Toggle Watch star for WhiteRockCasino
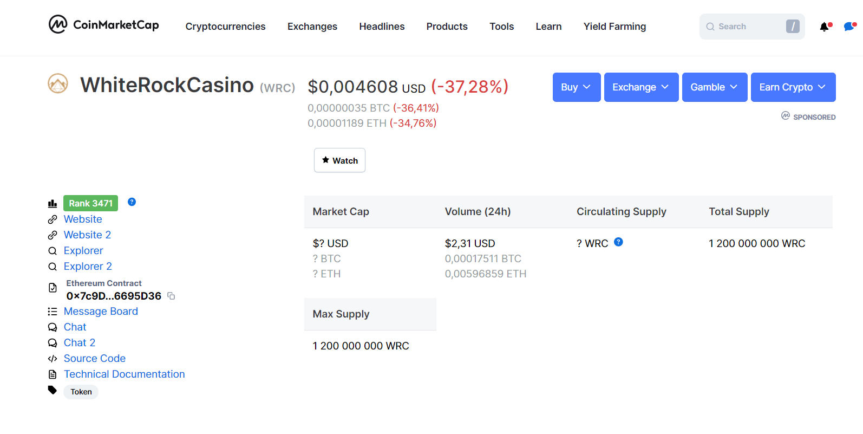 click(x=339, y=160)
